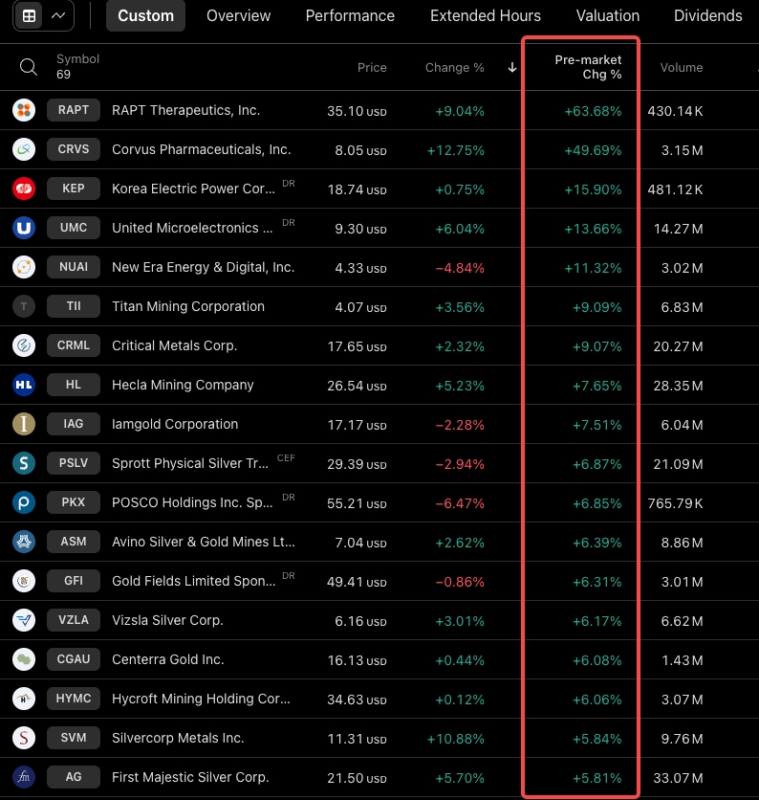Click the 14.27 M volume cell
The width and height of the screenshot is (759, 800).
[679, 229]
